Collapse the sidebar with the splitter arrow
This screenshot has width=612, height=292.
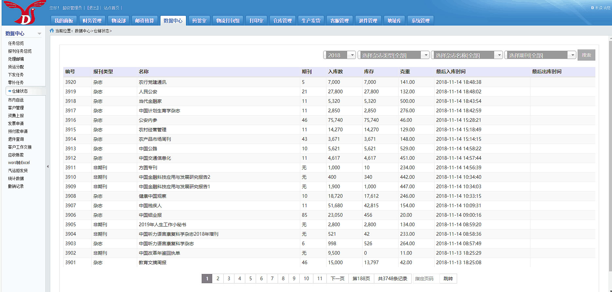coord(47,167)
